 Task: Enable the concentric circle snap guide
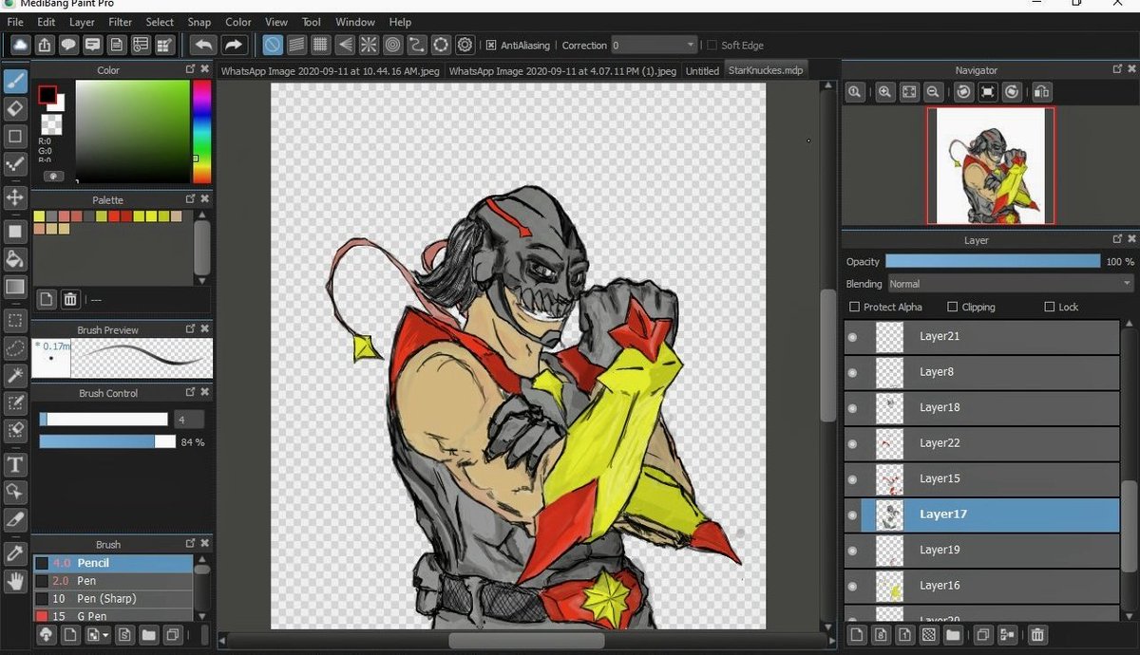[x=392, y=45]
